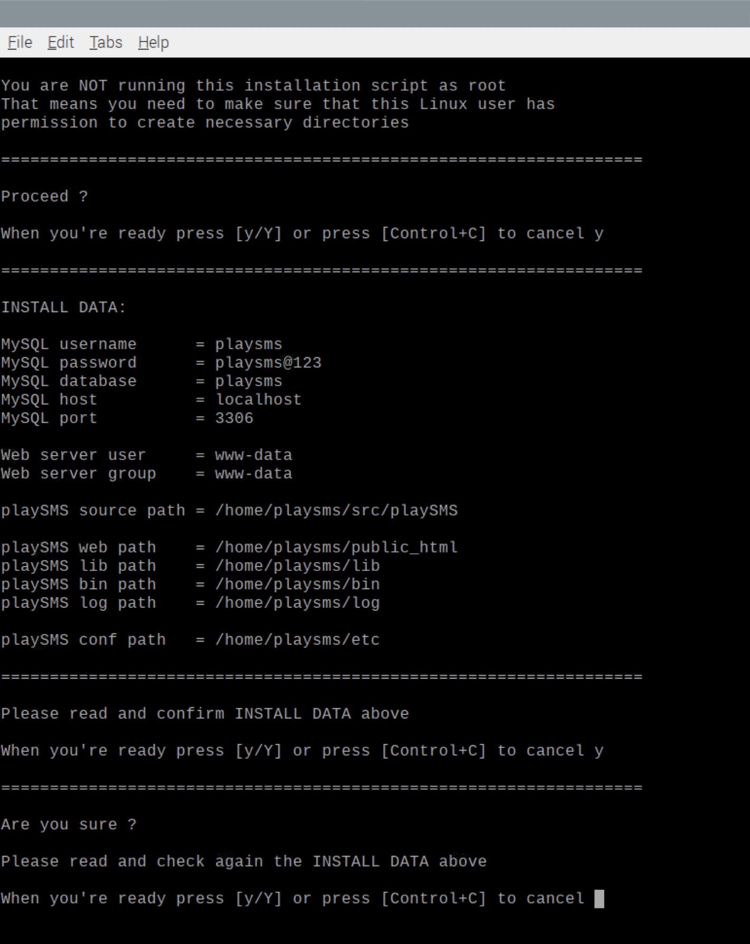The height and width of the screenshot is (944, 750).
Task: Open the File menu
Action: click(20, 42)
